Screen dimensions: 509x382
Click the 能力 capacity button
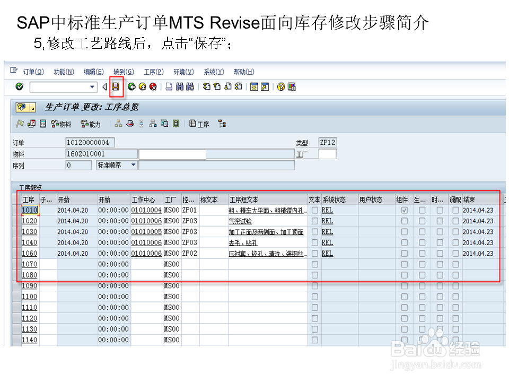click(91, 124)
